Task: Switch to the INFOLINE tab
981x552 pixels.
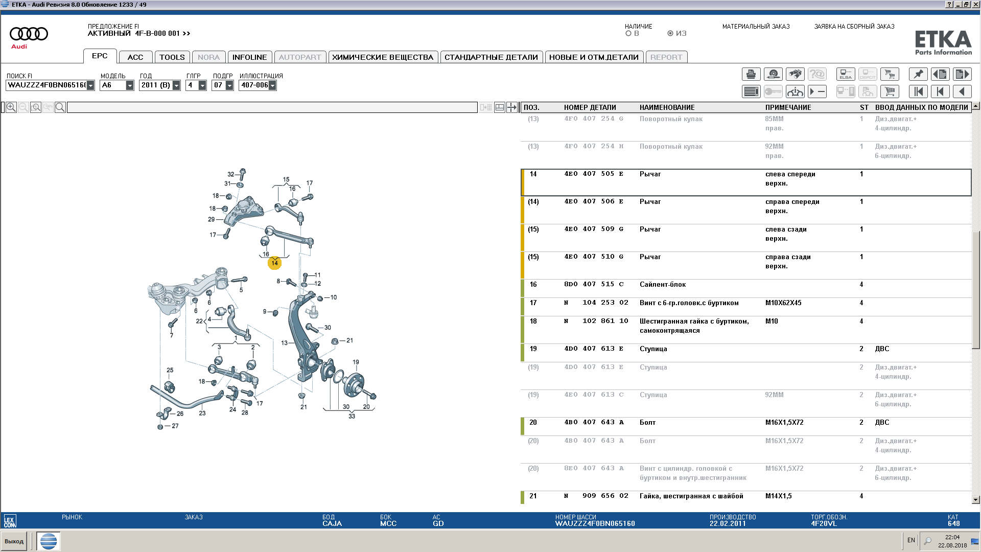Action: (249, 57)
